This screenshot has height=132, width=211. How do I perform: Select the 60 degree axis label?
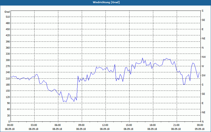click(x=8, y=109)
